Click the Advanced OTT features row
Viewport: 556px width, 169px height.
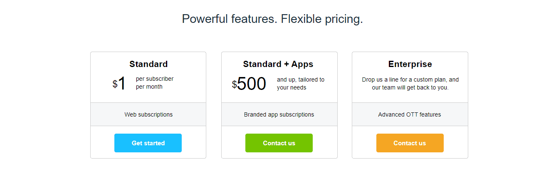tap(410, 114)
